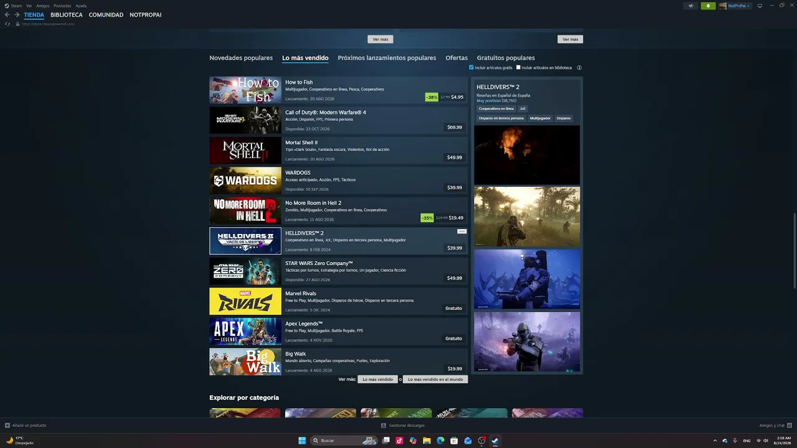Screen dimensions: 797x448
Task: Open the ellipsis options on HELLDIVERS 2 row
Action: pos(461,231)
